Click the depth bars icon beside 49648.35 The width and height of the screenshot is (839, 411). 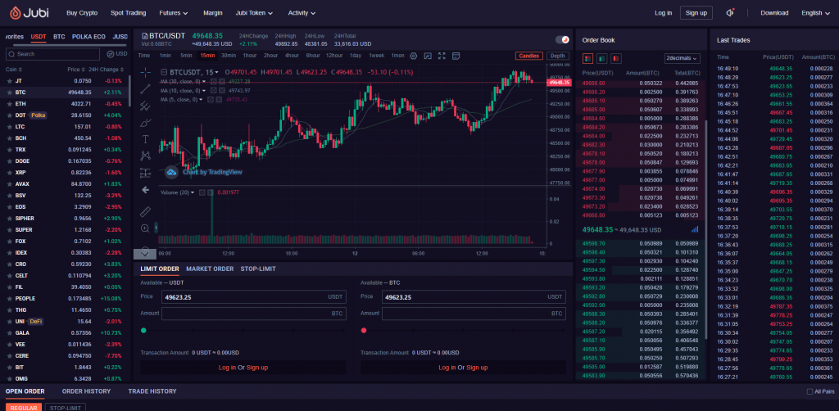pyautogui.click(x=695, y=229)
